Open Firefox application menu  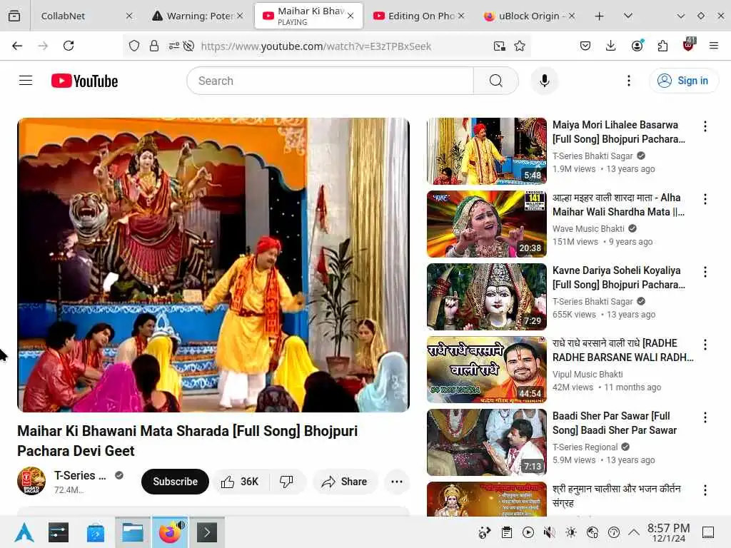[714, 46]
